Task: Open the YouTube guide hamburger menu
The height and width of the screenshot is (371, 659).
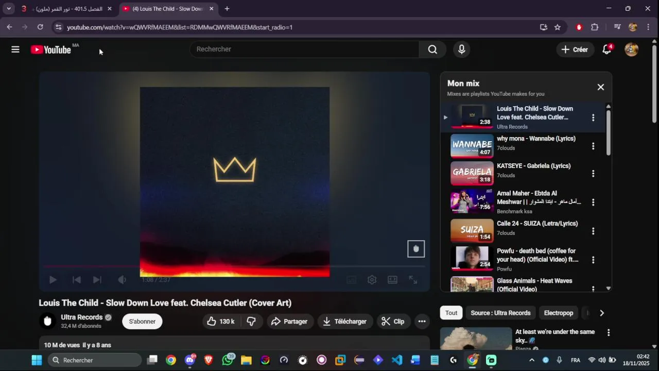Action: tap(15, 49)
